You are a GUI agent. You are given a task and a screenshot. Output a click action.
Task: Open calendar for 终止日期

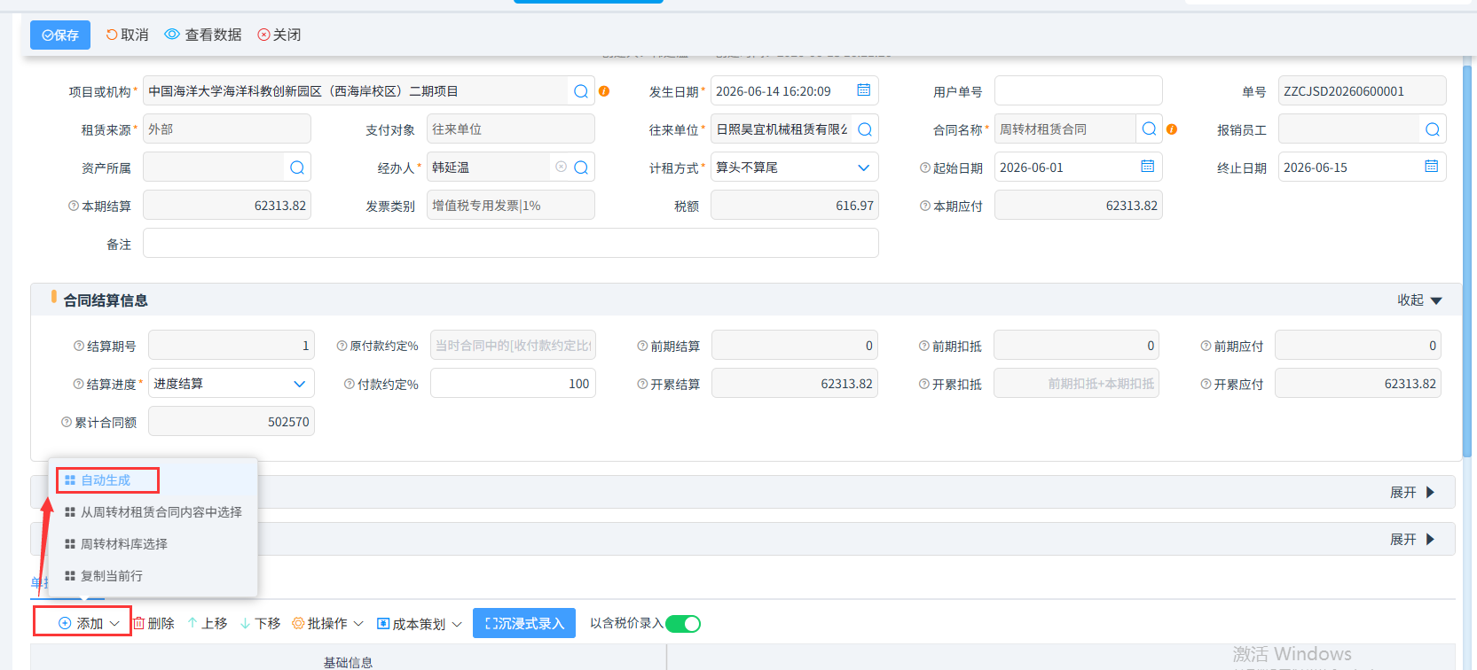point(1432,167)
